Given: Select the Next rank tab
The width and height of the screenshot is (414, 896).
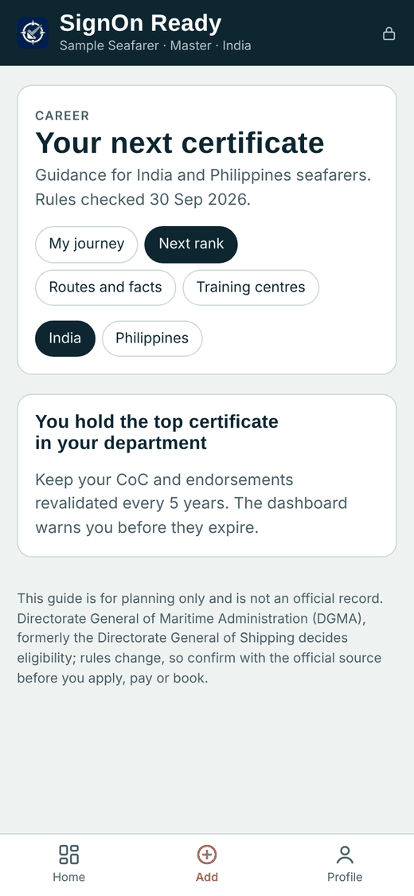Looking at the screenshot, I should tap(191, 245).
